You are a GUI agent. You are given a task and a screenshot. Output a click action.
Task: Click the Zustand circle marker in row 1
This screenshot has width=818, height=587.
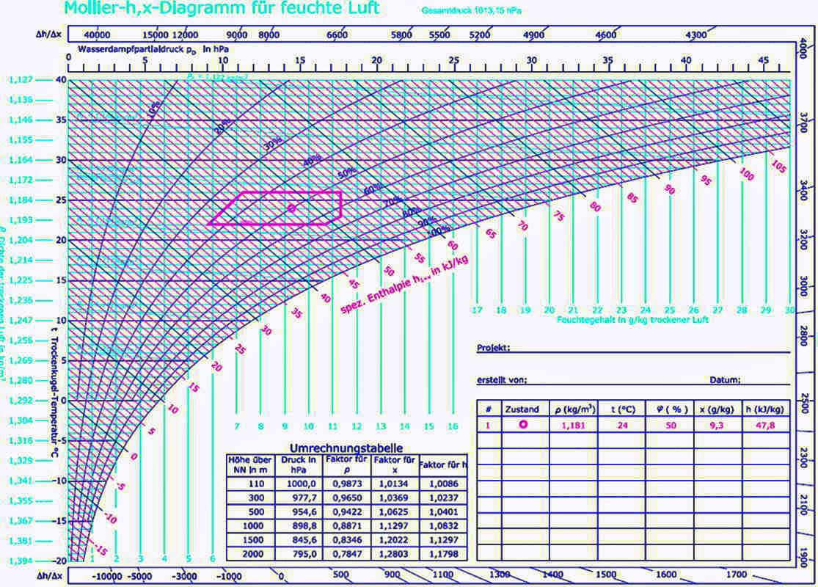523,425
